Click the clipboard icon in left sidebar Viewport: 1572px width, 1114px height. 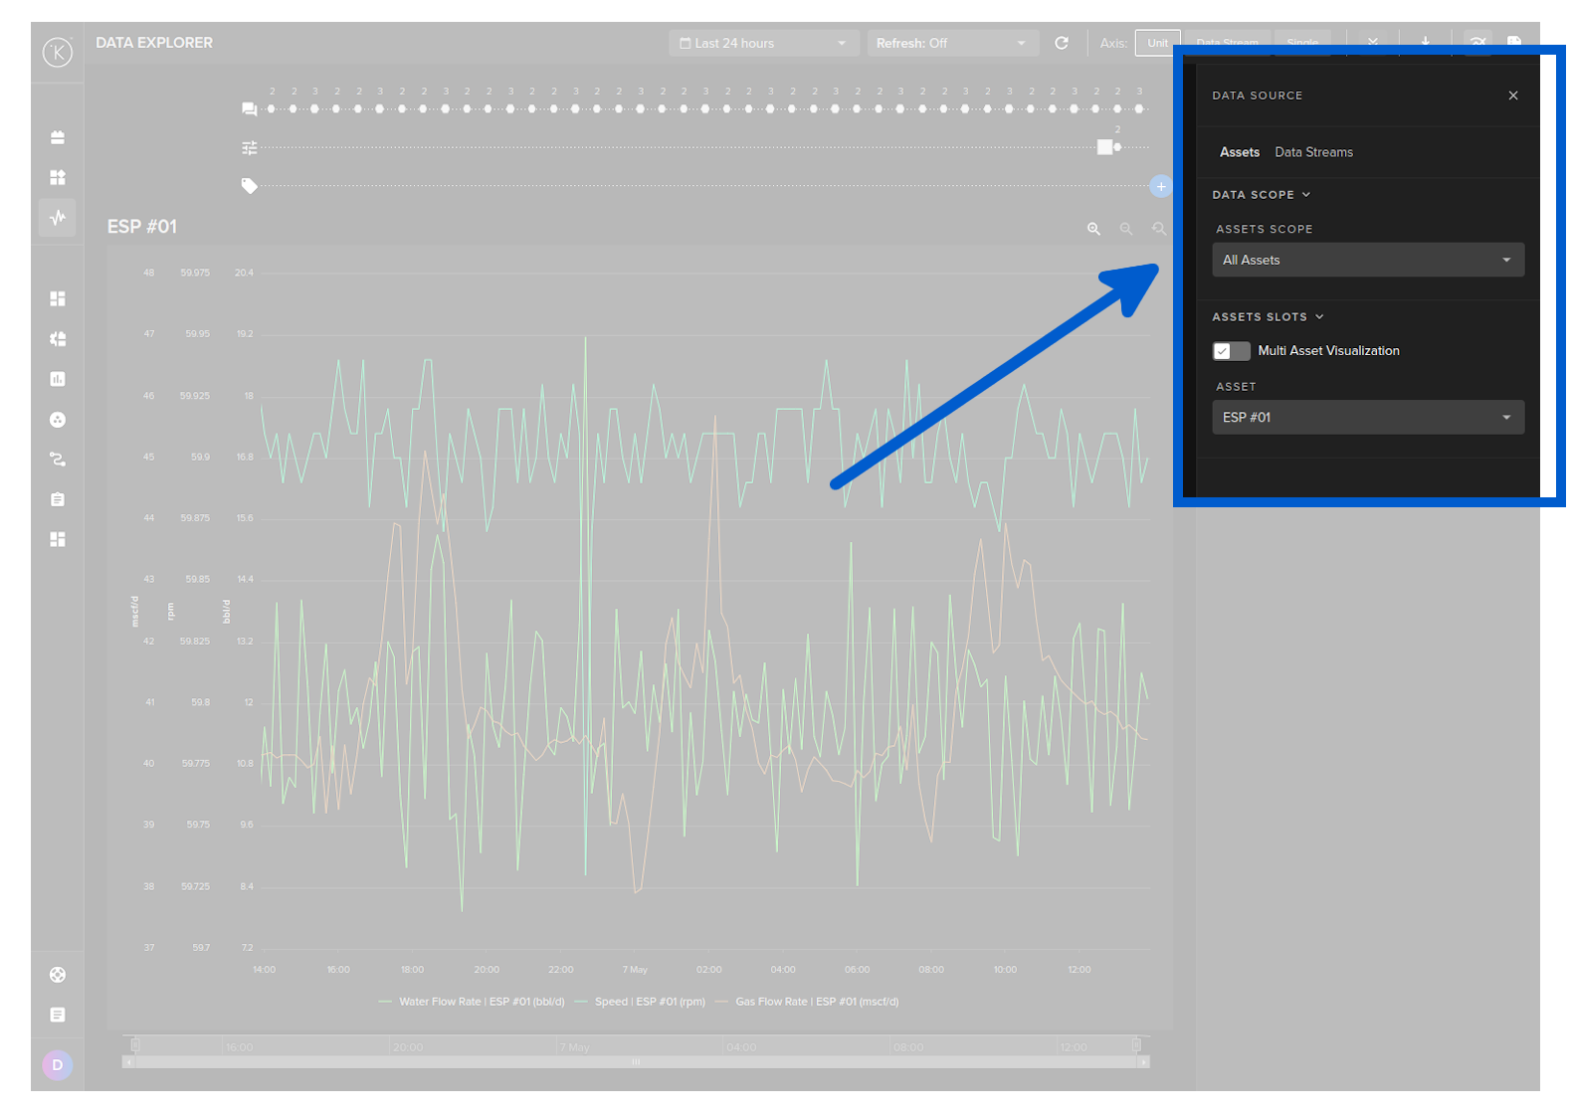point(58,499)
